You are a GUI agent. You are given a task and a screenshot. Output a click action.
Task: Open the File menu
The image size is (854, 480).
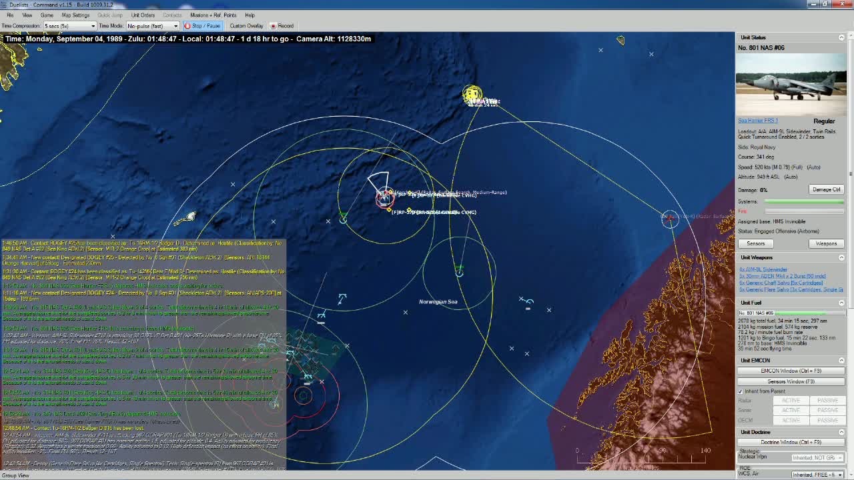point(9,15)
